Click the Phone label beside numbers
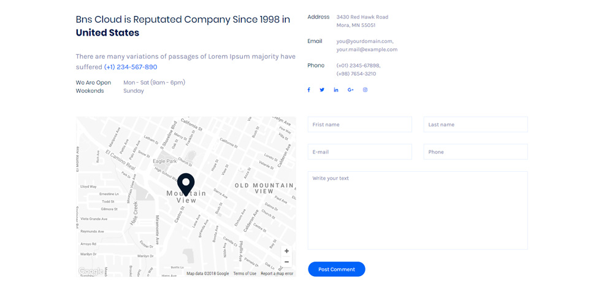Viewport: 601px width, 289px height. [x=316, y=65]
